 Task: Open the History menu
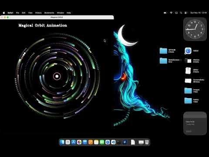pos(38,13)
